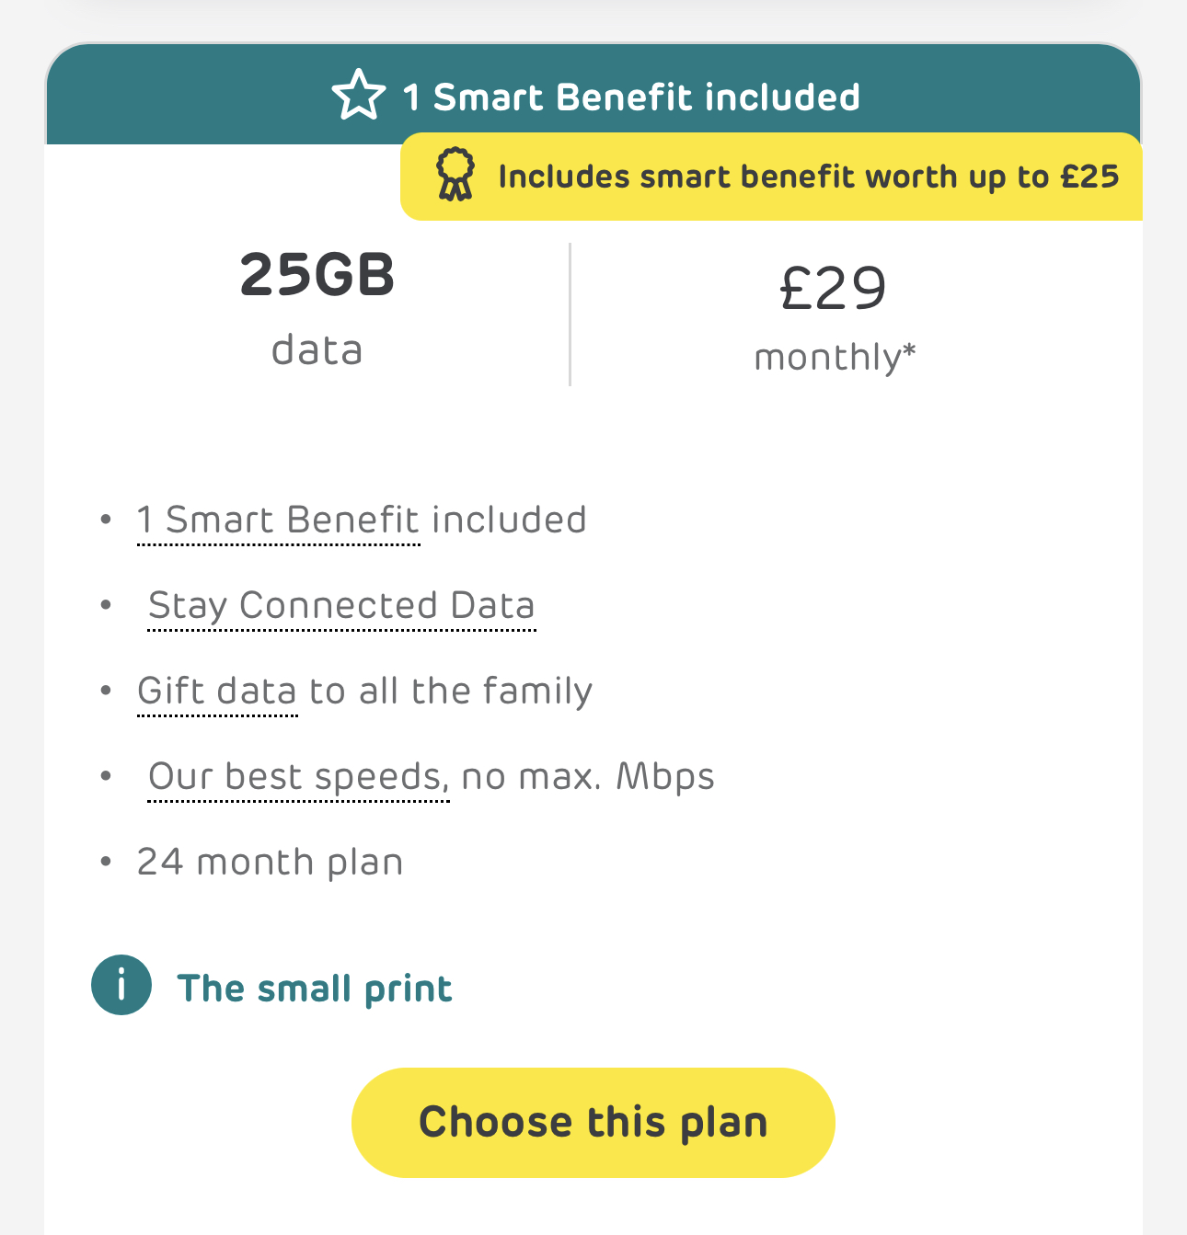
Task: Click the teal header title text
Action: 631,97
